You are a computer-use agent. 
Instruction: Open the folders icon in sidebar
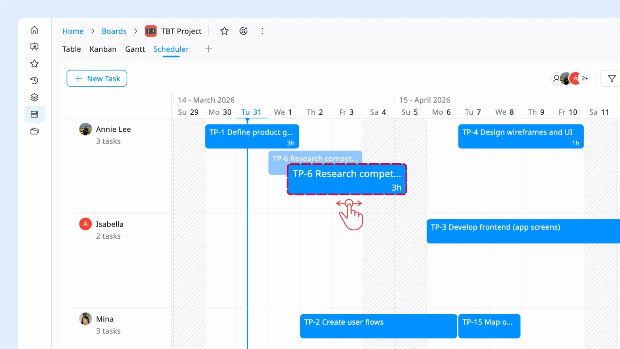pos(34,131)
